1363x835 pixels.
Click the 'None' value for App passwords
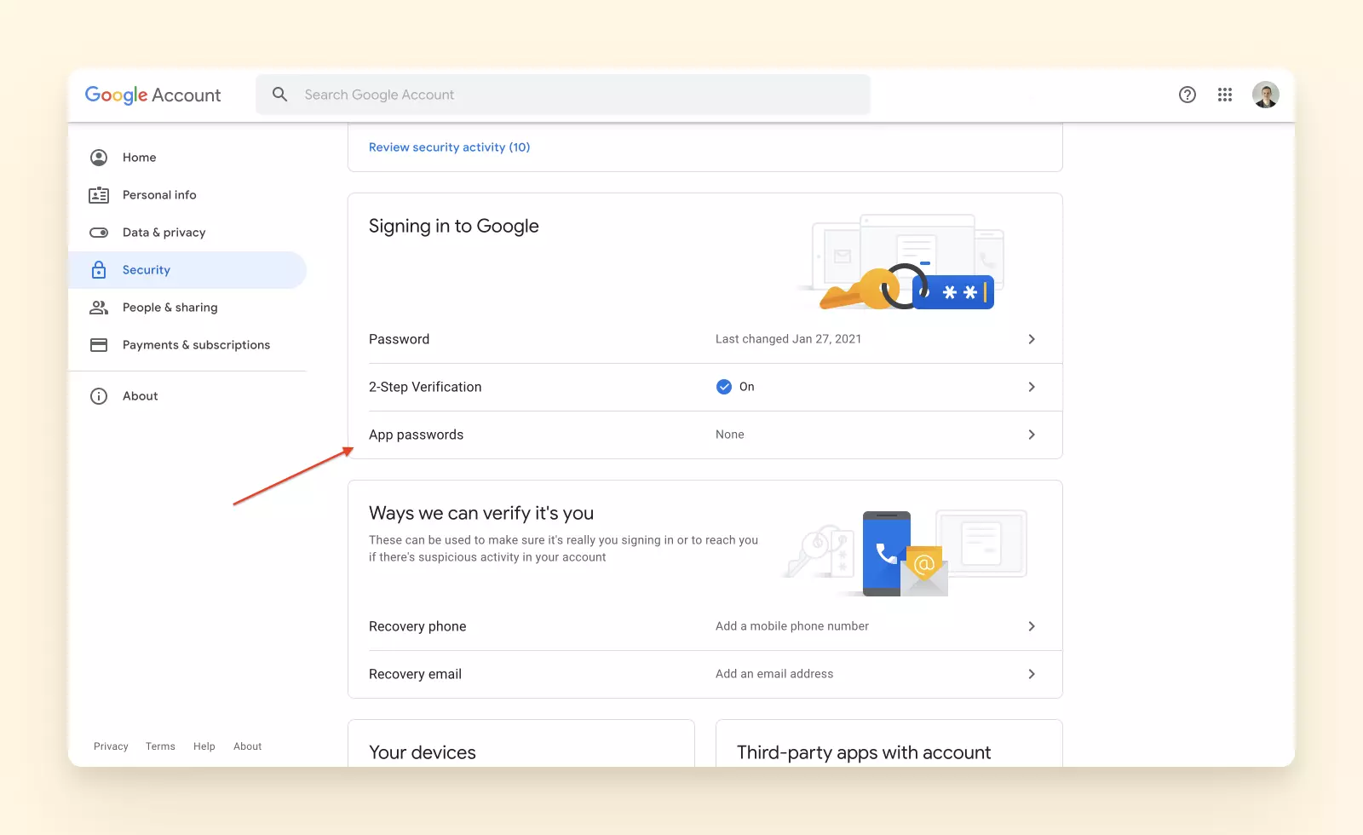(x=730, y=435)
